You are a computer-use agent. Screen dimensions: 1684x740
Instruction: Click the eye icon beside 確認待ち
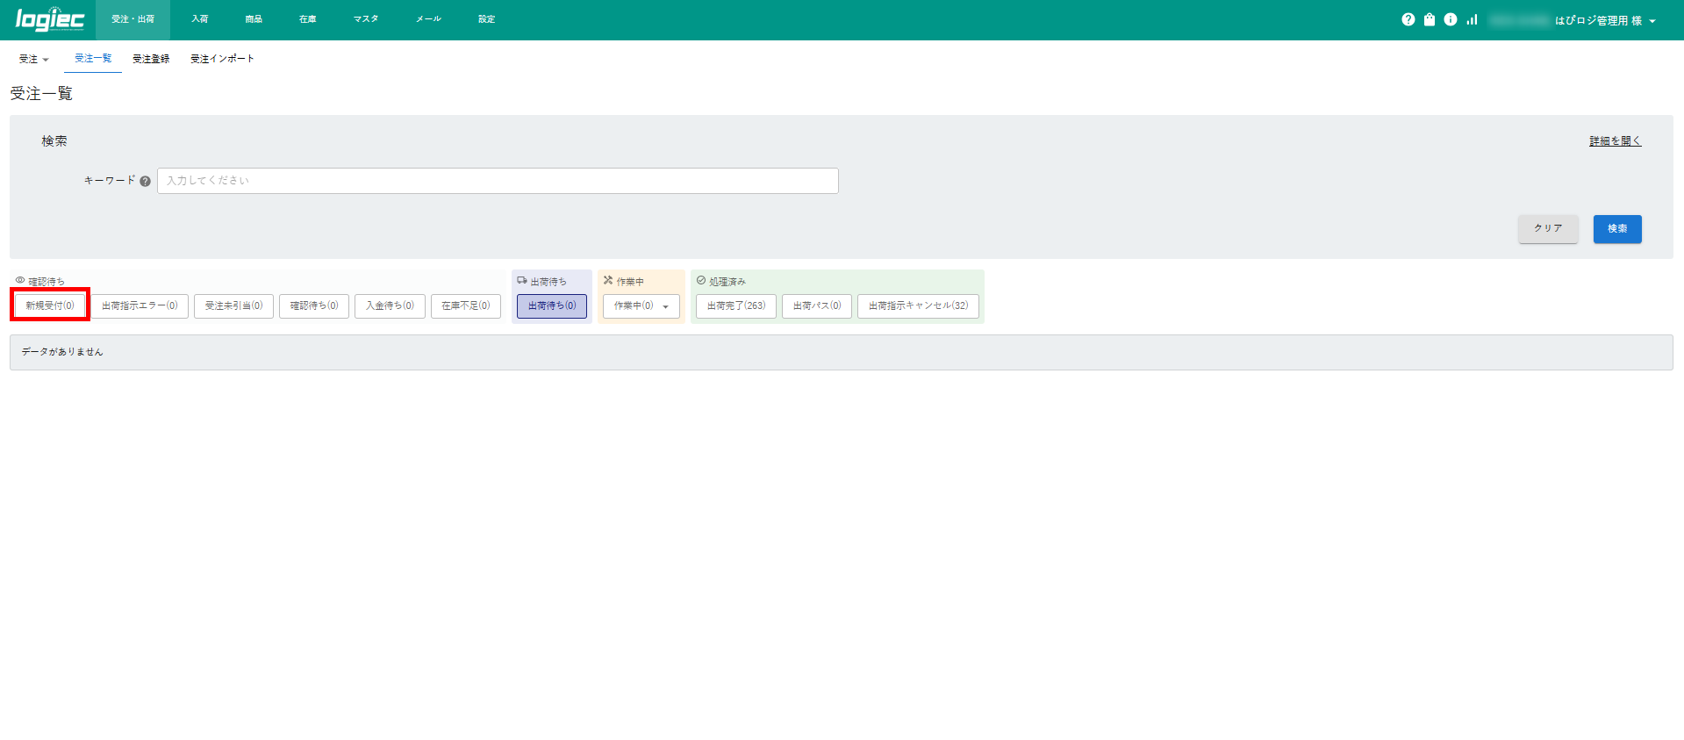(20, 281)
